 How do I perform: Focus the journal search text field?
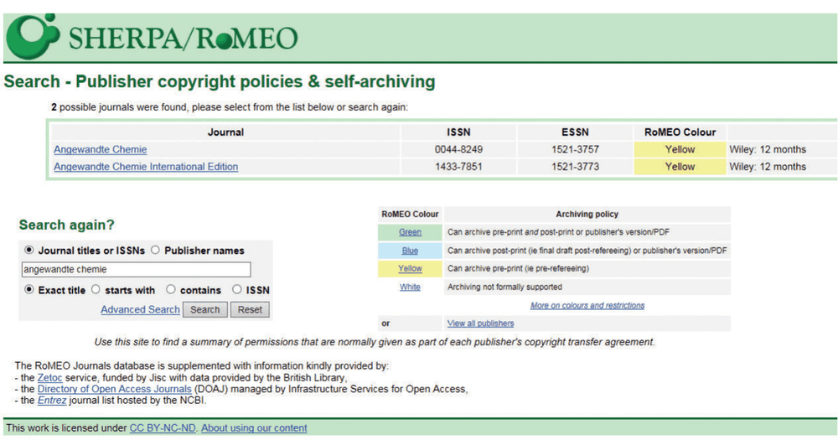pyautogui.click(x=137, y=270)
